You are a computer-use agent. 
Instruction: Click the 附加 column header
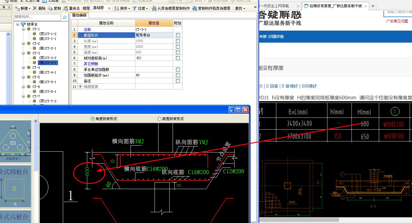[x=178, y=23]
